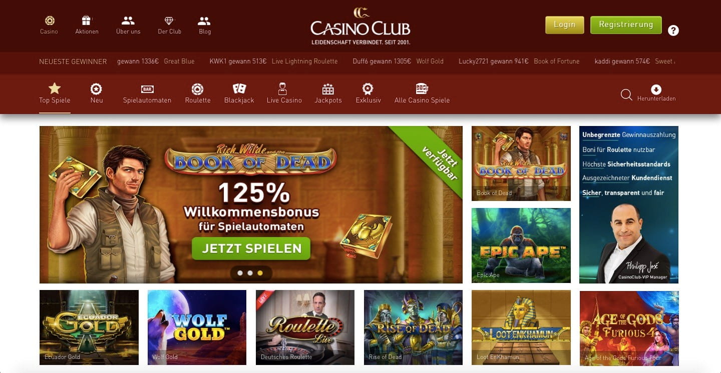Open the search magnifier icon

(x=626, y=94)
